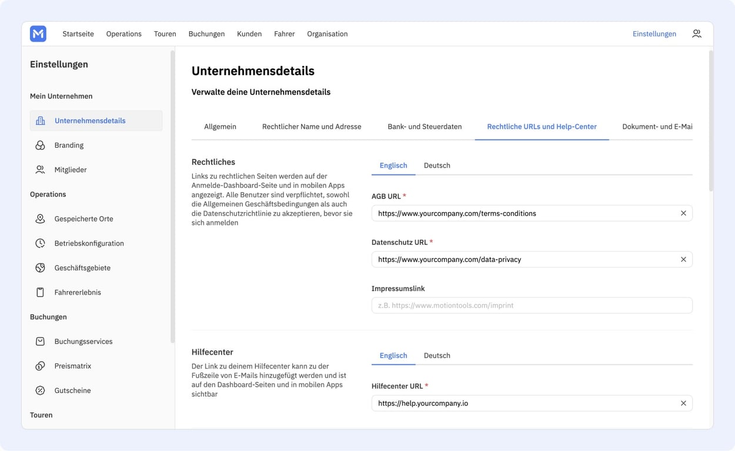This screenshot has width=735, height=451.
Task: Click the Preismatrix icon
Action: [41, 366]
